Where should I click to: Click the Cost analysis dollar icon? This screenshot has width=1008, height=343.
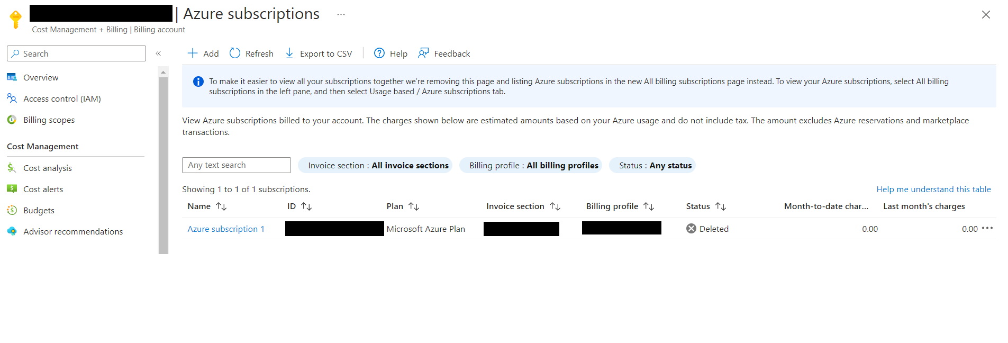click(x=12, y=168)
